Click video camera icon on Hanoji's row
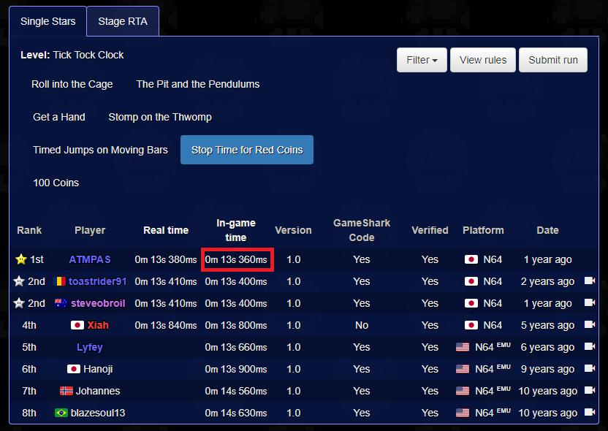 (590, 369)
